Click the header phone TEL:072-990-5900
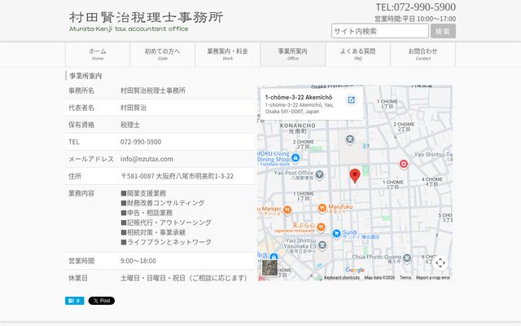The image size is (521, 326). tap(415, 7)
